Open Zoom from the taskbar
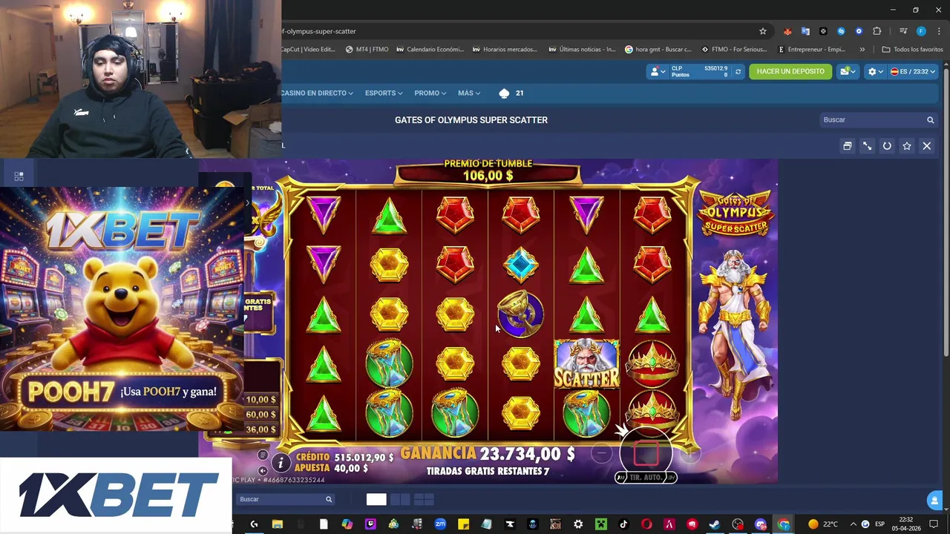950x534 pixels. (440, 524)
